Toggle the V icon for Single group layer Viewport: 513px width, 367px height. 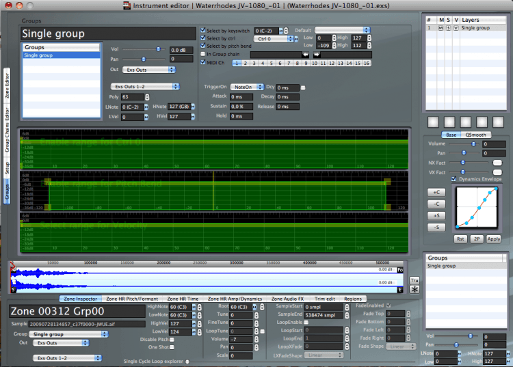[456, 28]
